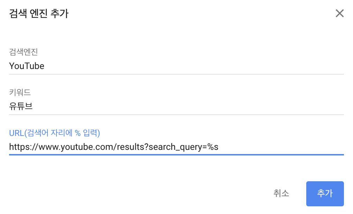The width and height of the screenshot is (353, 214).
Task: Place cursor on the YouTube text
Action: [x=27, y=66]
